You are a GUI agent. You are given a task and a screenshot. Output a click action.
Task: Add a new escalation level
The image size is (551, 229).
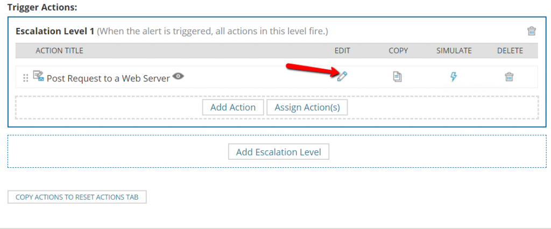pos(279,152)
